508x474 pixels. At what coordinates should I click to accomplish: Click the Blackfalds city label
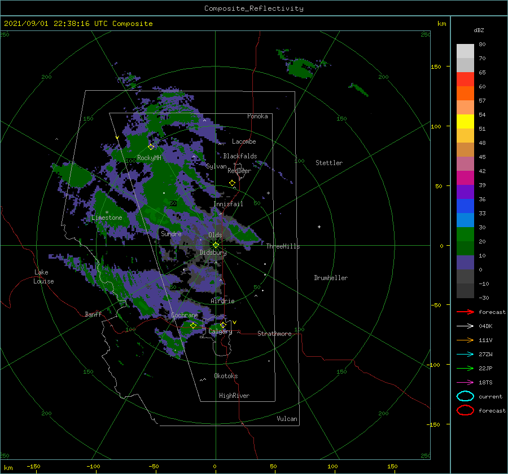click(x=240, y=156)
